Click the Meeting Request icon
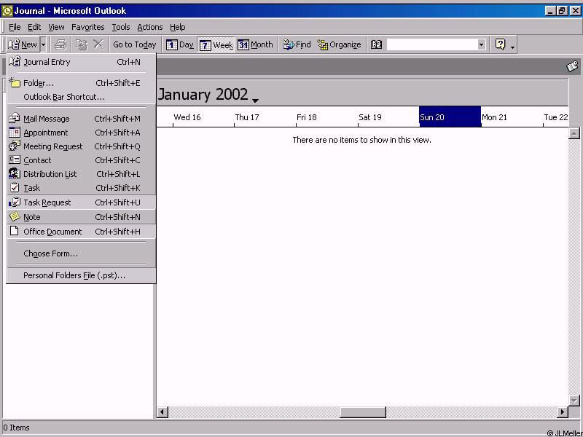 click(x=15, y=146)
